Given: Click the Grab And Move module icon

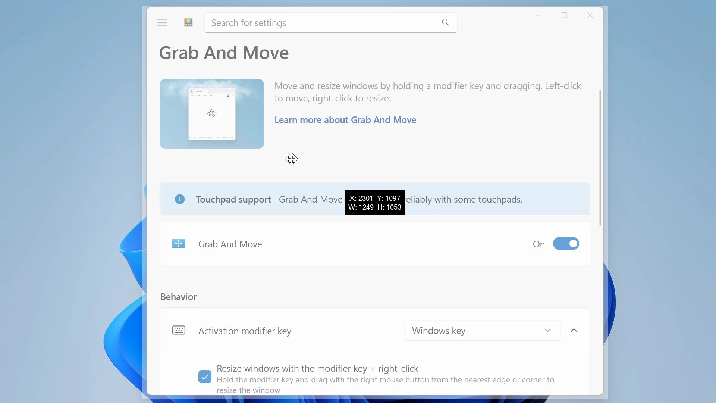Looking at the screenshot, I should pyautogui.click(x=178, y=244).
